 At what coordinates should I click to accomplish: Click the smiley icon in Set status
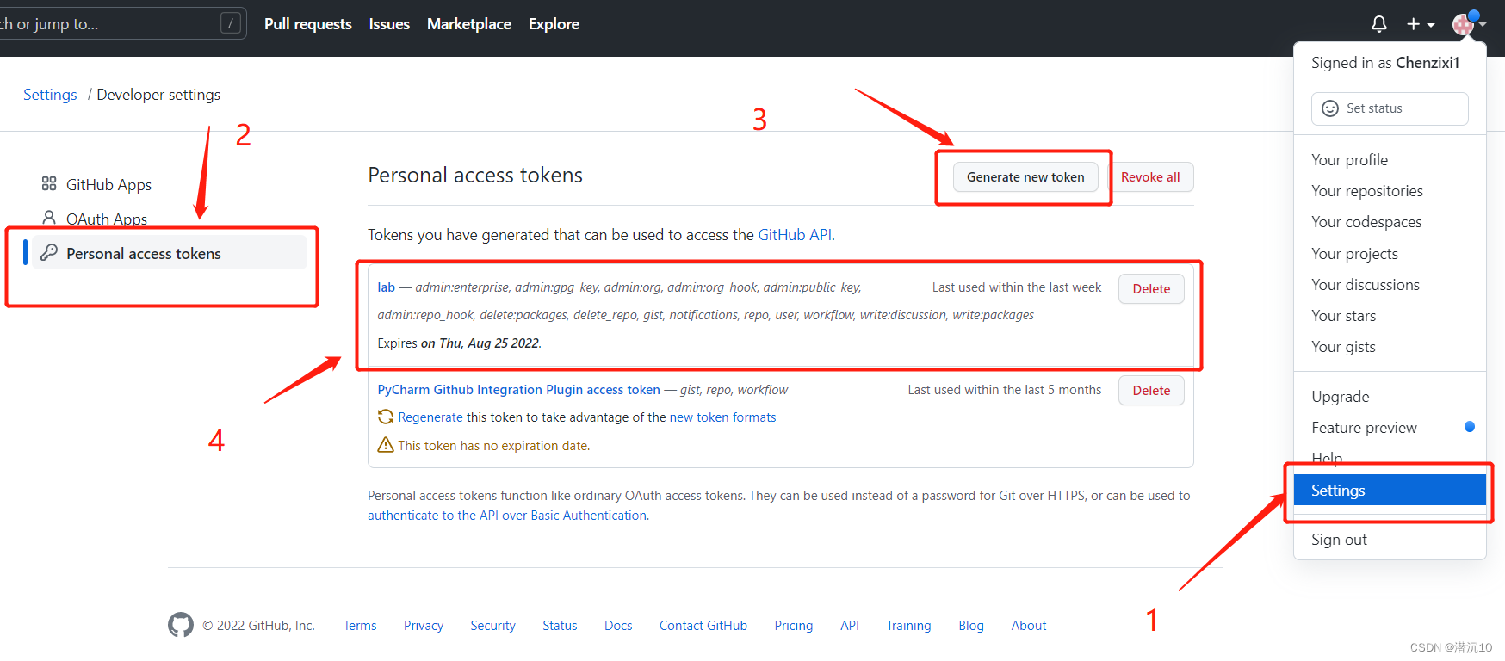click(1330, 108)
